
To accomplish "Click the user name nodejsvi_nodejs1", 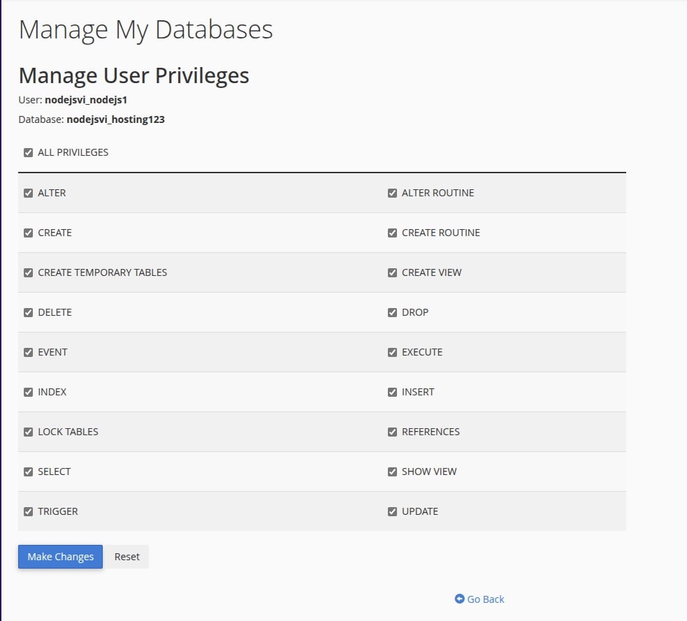I will [x=86, y=100].
